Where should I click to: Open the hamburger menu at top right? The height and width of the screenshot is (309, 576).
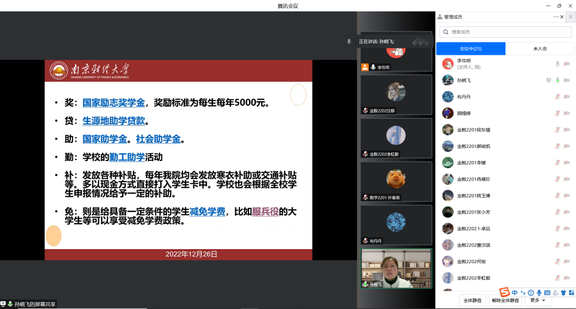(571, 17)
